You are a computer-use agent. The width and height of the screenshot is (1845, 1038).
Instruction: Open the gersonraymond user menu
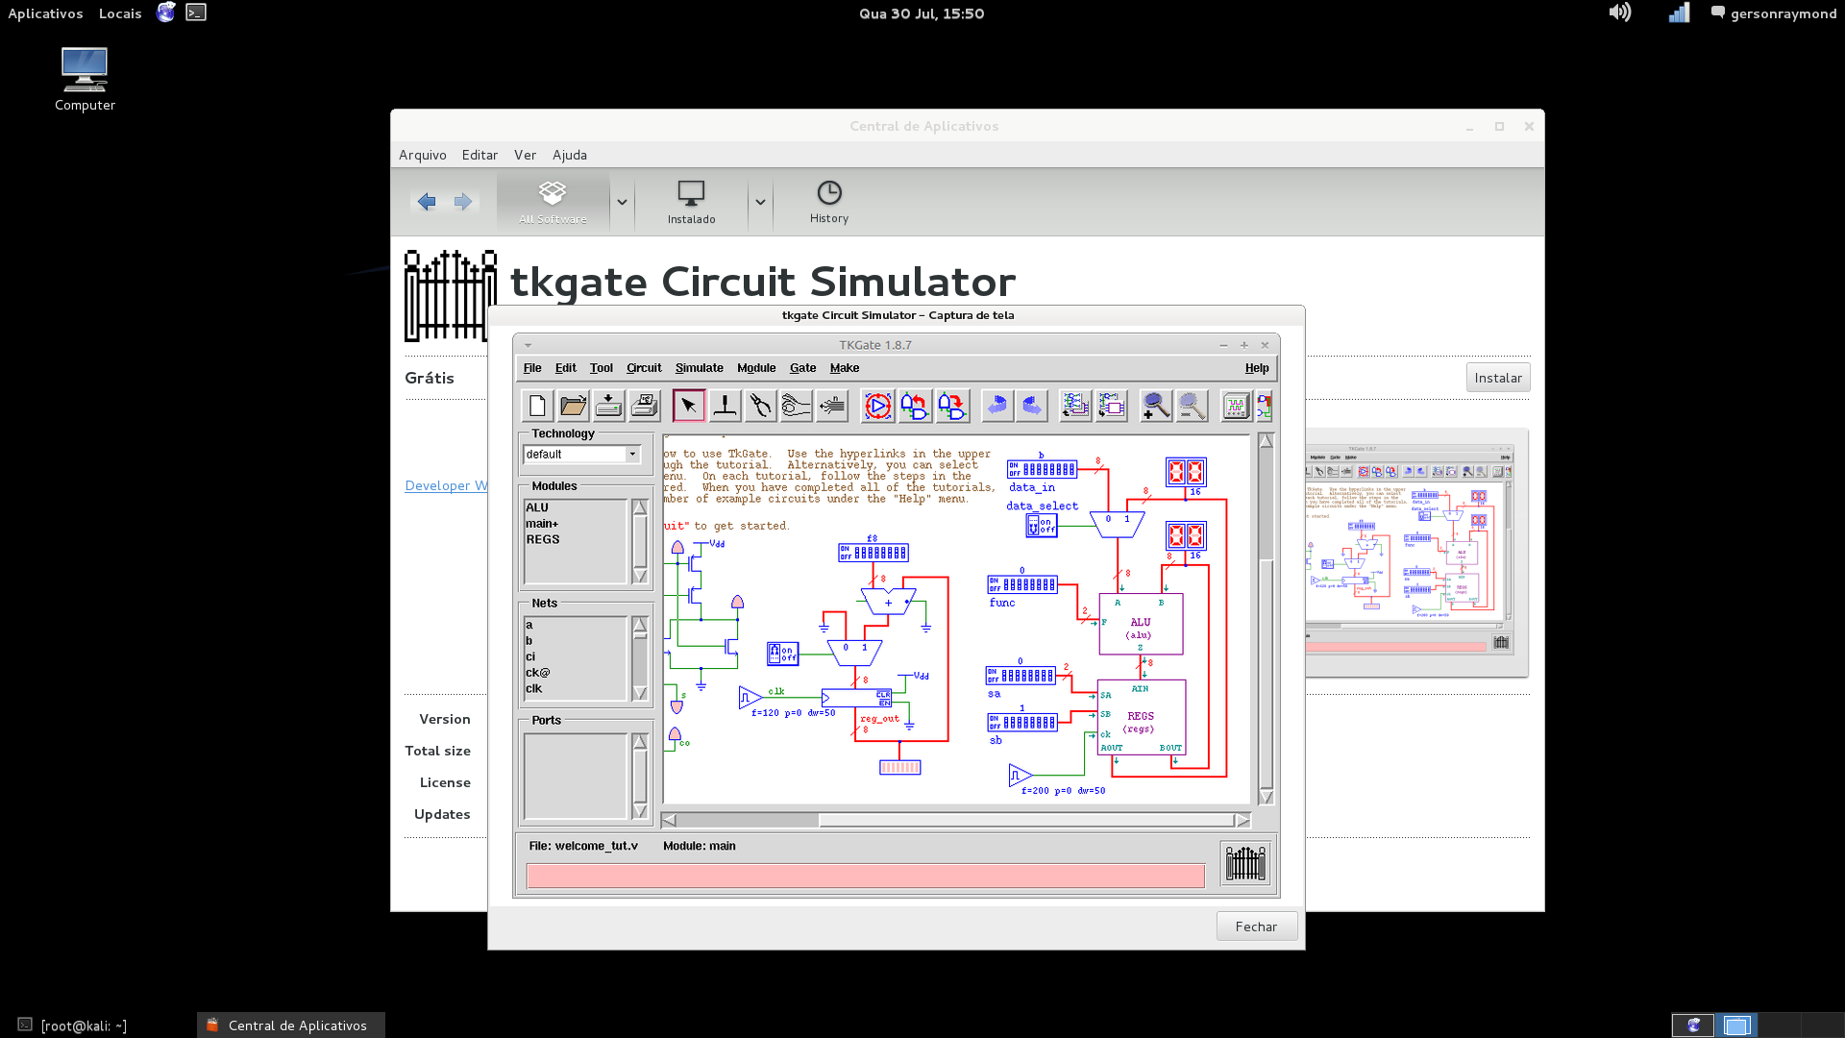(x=1774, y=13)
